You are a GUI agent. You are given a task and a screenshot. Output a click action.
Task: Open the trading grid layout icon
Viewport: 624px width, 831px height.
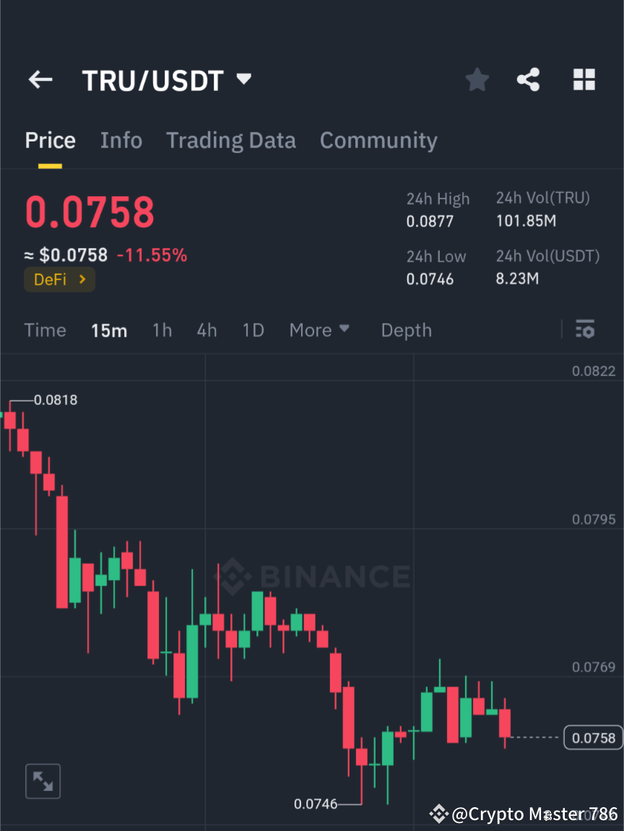point(584,79)
